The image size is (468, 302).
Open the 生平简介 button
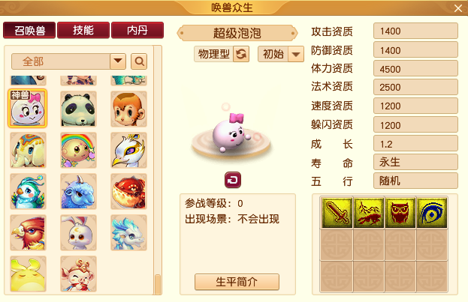click(x=237, y=282)
